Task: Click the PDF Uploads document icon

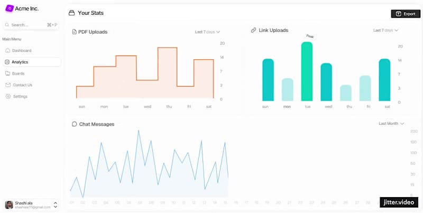Action: pos(75,32)
